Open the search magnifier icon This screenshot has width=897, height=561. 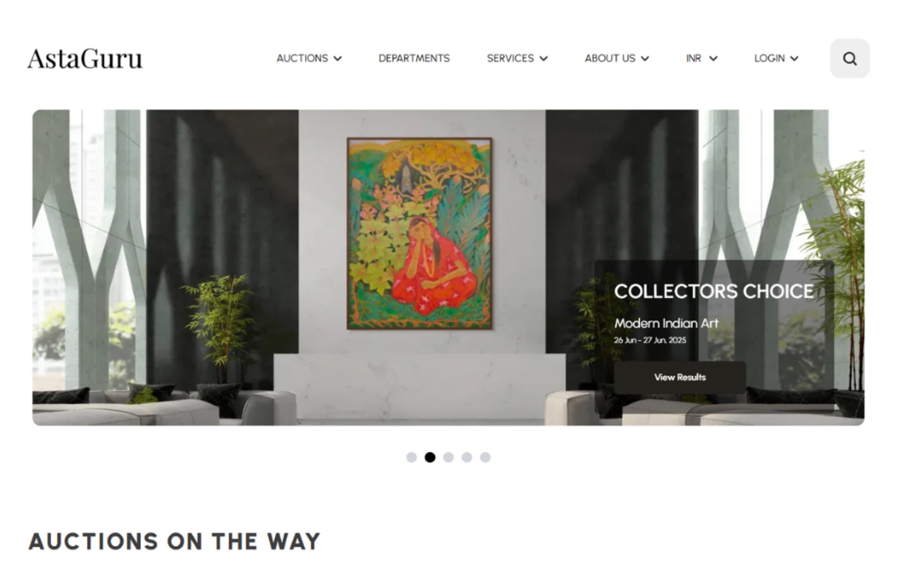coord(849,58)
